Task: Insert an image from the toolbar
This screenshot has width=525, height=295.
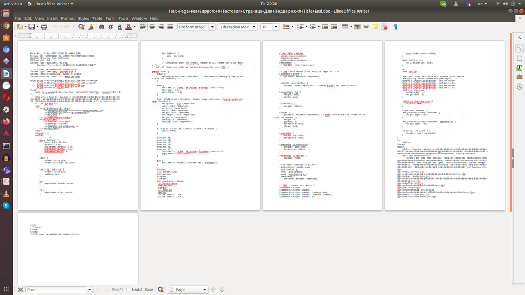Action: (x=357, y=27)
